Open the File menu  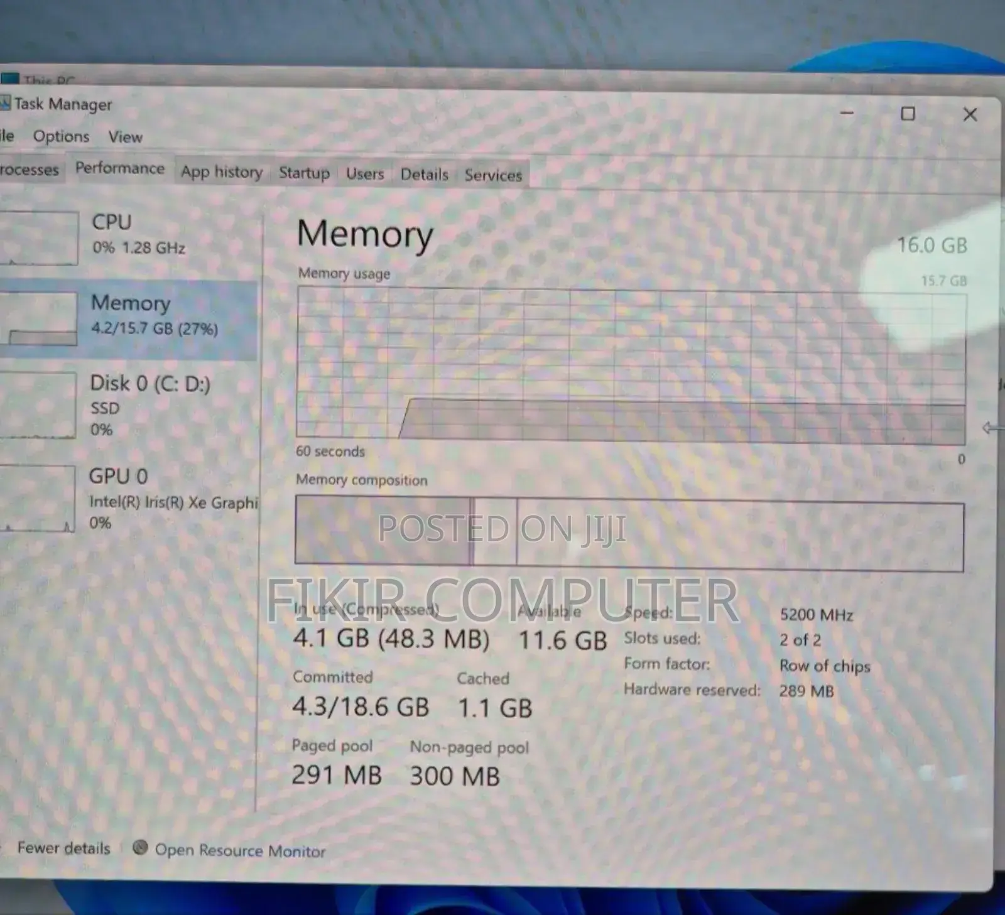[6, 137]
